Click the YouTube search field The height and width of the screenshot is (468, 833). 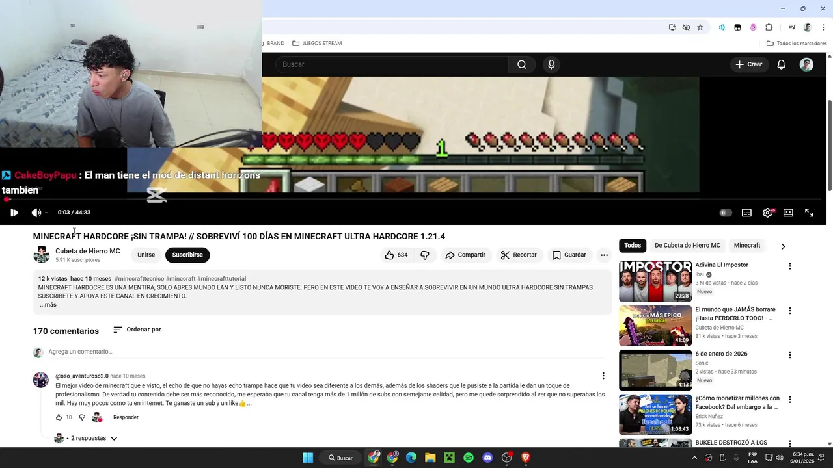[x=392, y=64]
